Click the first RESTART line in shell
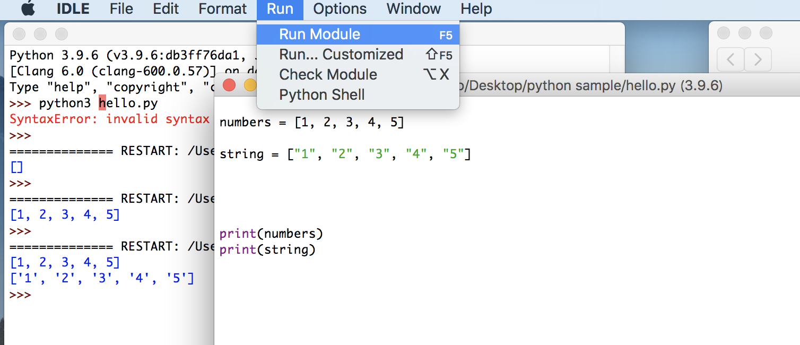 (112, 151)
